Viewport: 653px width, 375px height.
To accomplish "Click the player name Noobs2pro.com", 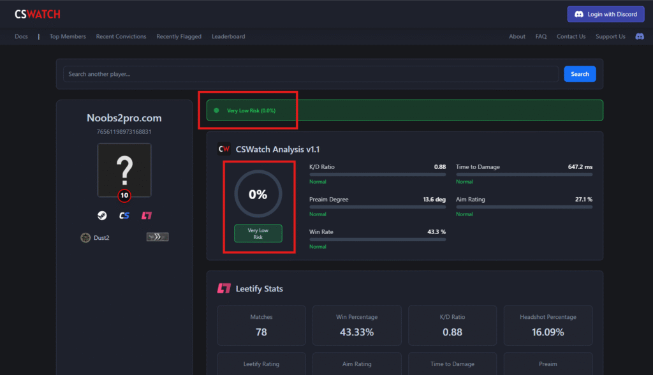I will tap(124, 118).
